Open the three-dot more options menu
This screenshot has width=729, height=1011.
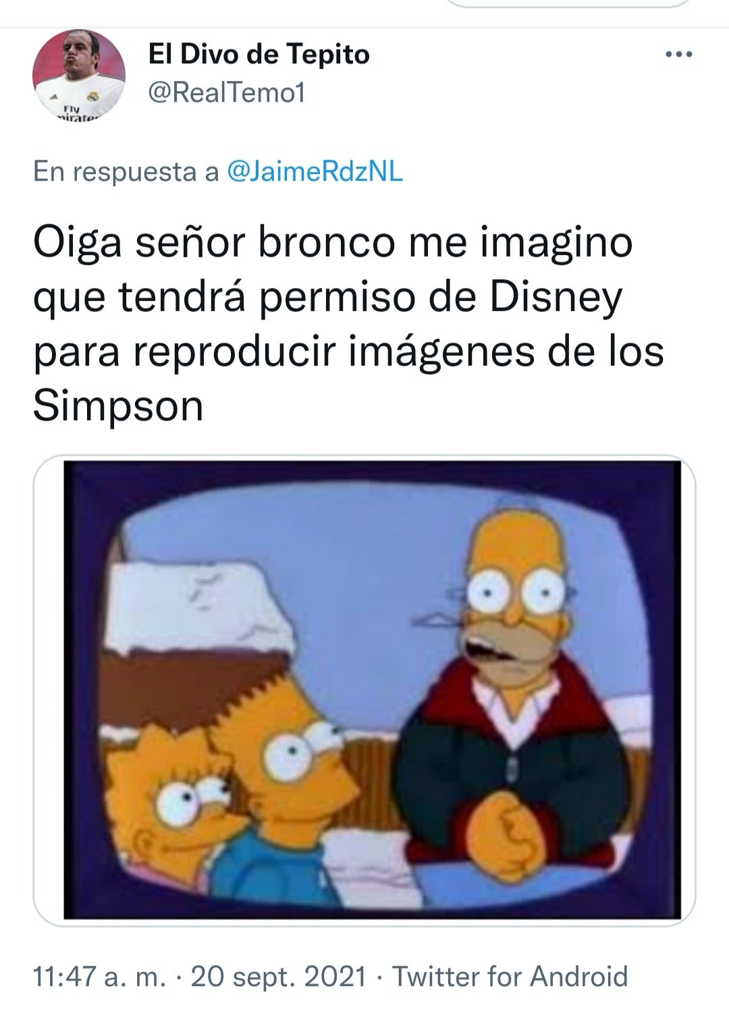[x=679, y=55]
